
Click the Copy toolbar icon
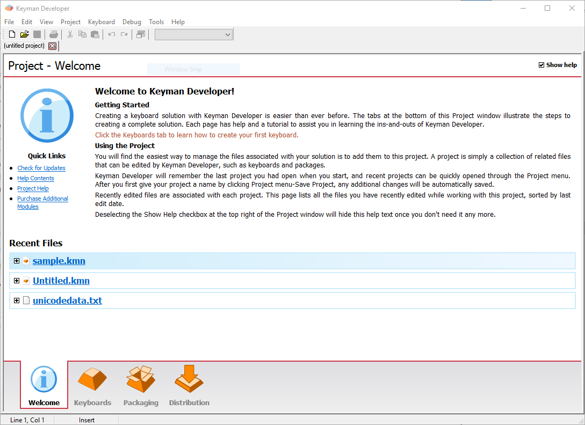(82, 34)
